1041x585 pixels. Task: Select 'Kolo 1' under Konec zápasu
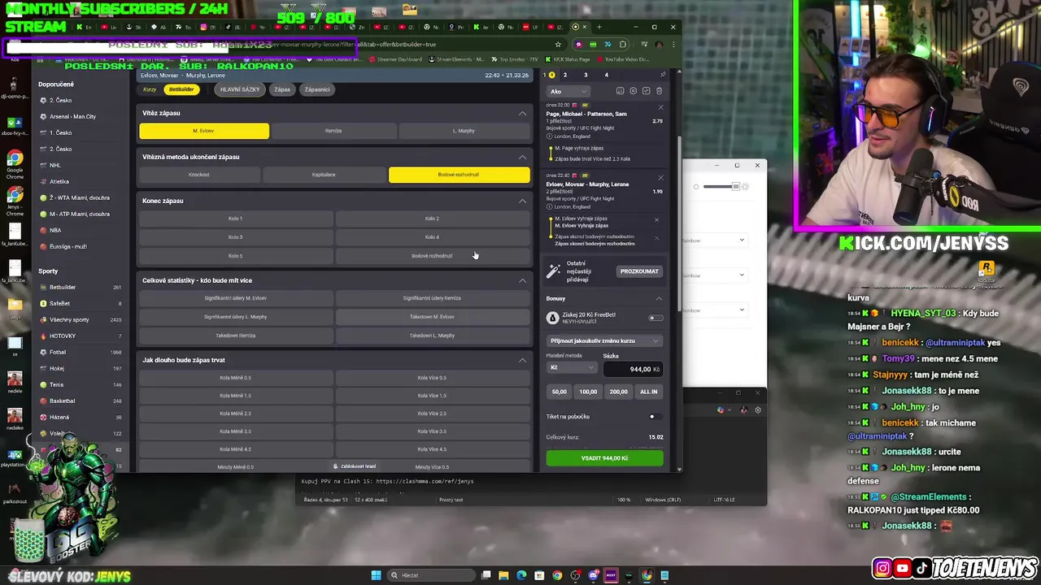pyautogui.click(x=235, y=219)
